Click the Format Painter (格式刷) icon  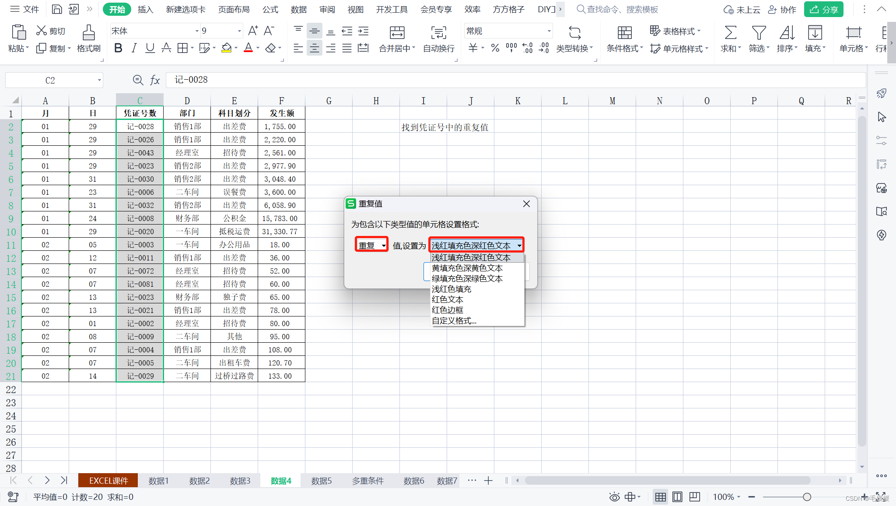(x=88, y=33)
